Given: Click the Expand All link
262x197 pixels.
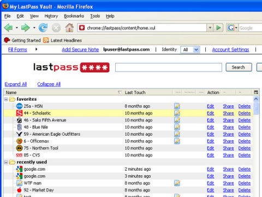Looking at the screenshot, I should (x=16, y=84).
